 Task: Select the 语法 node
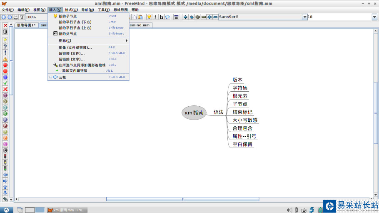coord(219,112)
